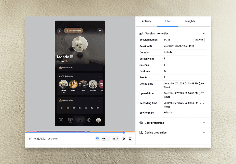
Task: Click the Device properties phone icon
Action: (141, 132)
